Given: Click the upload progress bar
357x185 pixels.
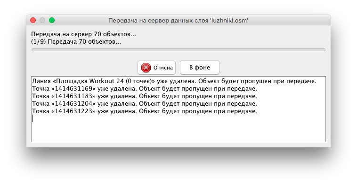Looking at the screenshot, I should coord(178,50).
